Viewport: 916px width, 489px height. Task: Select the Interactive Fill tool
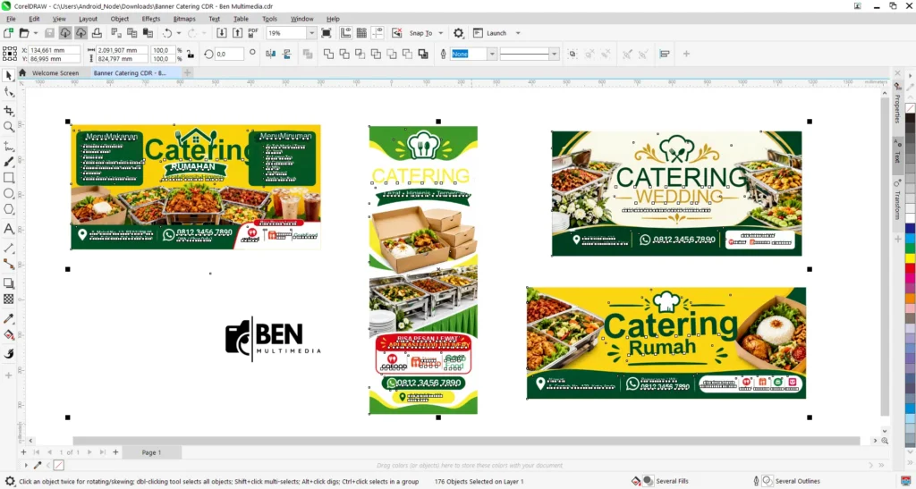9,335
